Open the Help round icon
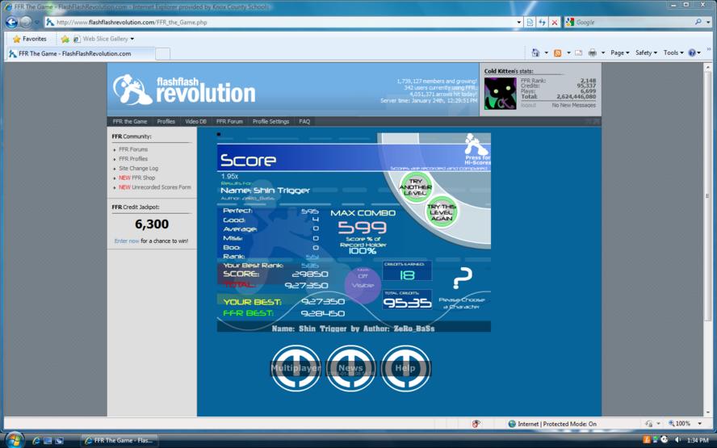Image resolution: width=717 pixels, height=448 pixels. 405,368
